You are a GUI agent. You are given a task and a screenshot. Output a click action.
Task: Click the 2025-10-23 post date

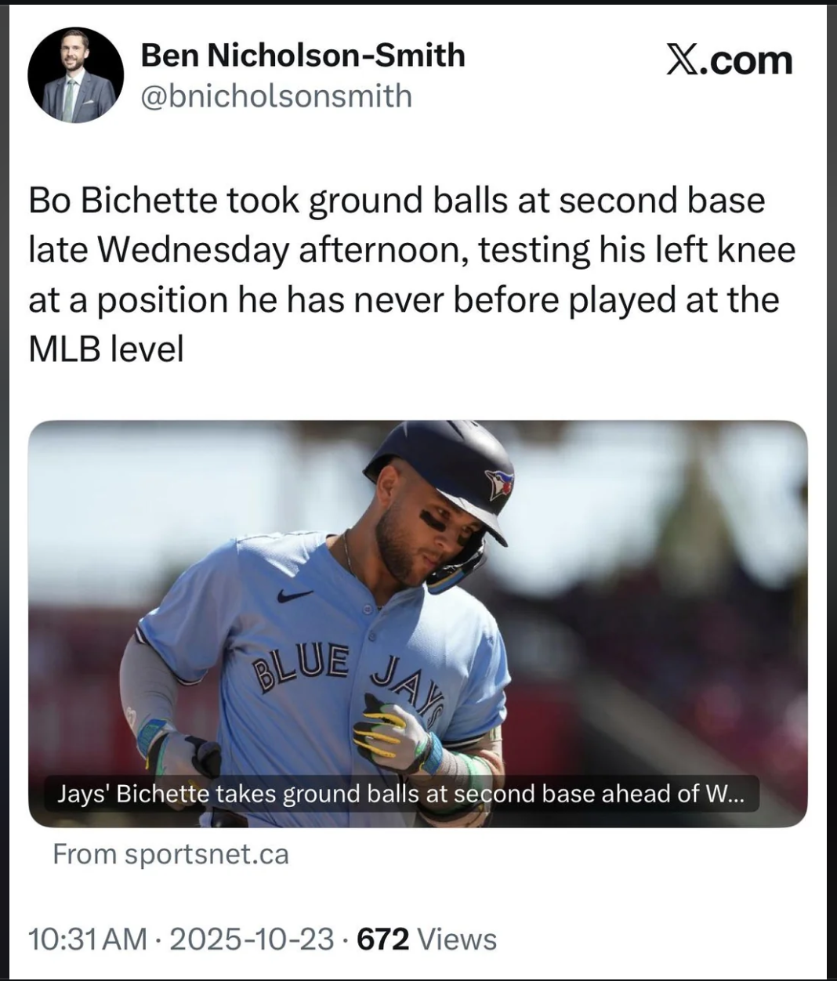tap(251, 939)
